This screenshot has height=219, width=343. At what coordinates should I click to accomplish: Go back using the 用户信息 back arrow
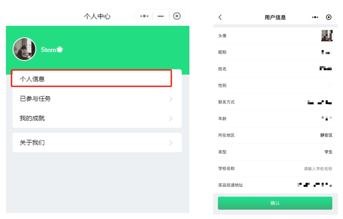point(220,17)
